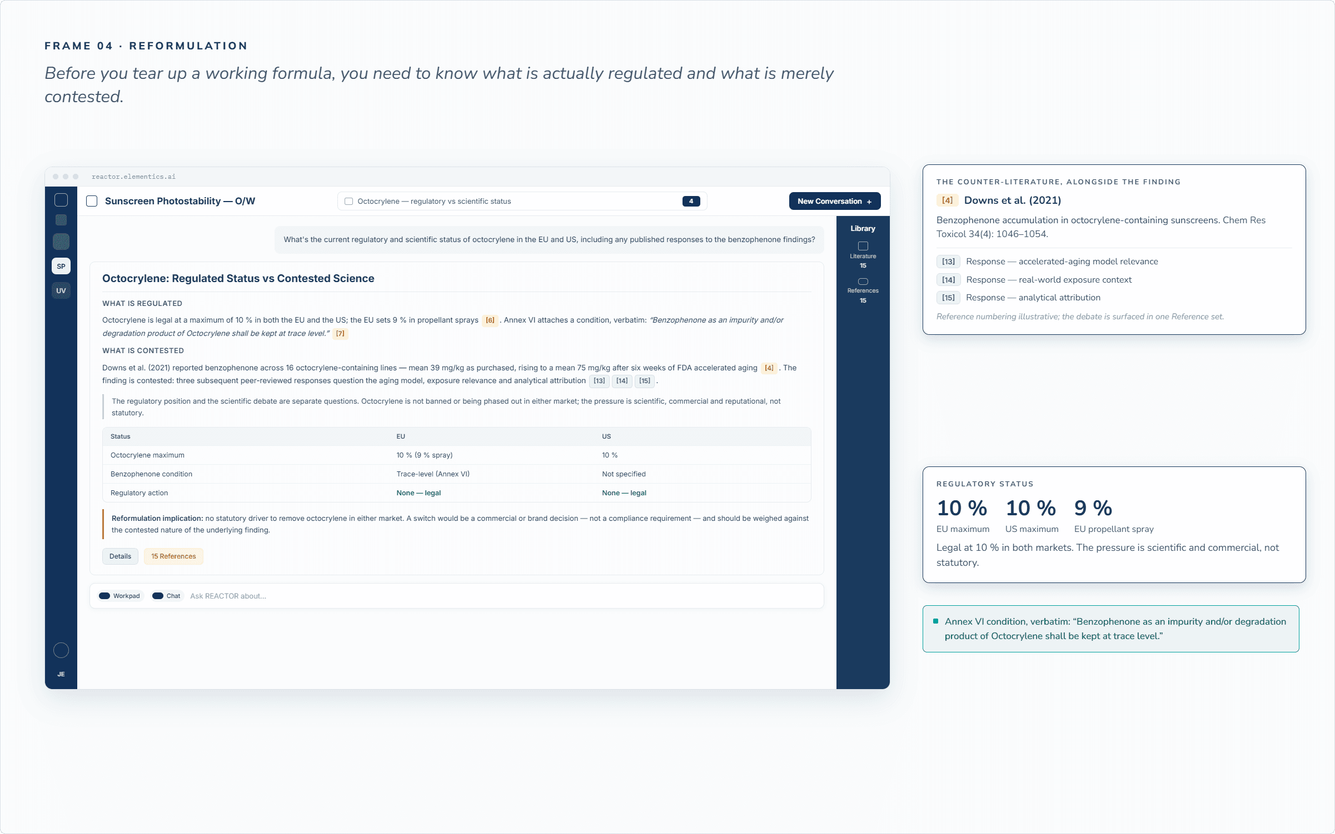Click None — legal in the US column
This screenshot has width=1335, height=834.
(x=624, y=493)
